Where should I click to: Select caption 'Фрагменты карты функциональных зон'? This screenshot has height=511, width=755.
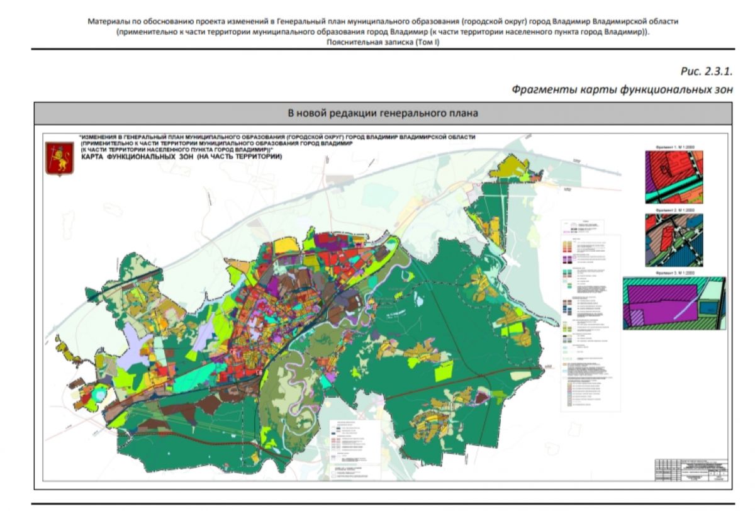[622, 90]
